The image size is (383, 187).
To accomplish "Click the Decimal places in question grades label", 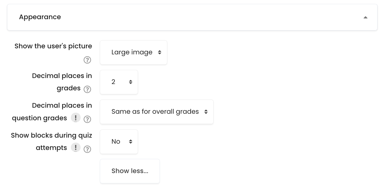I will pos(62,105).
